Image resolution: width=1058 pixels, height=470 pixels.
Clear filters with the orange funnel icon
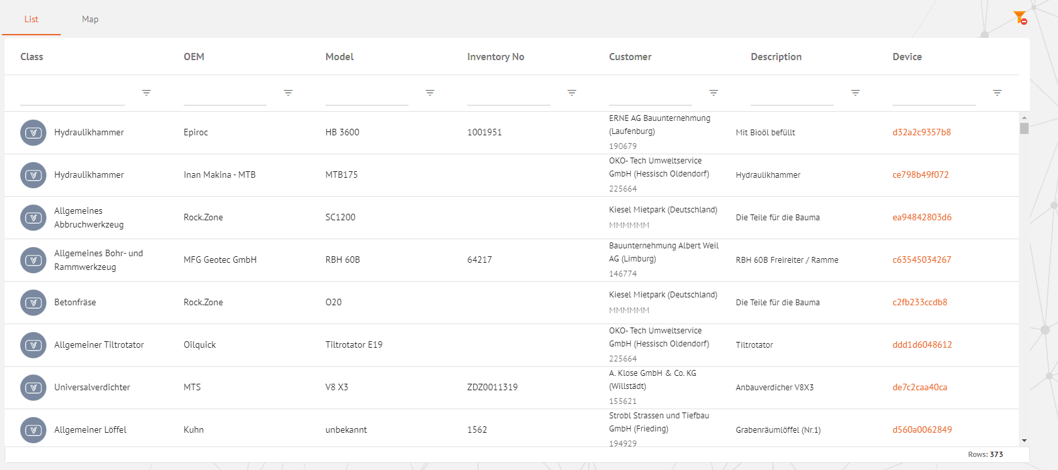coord(1020,18)
